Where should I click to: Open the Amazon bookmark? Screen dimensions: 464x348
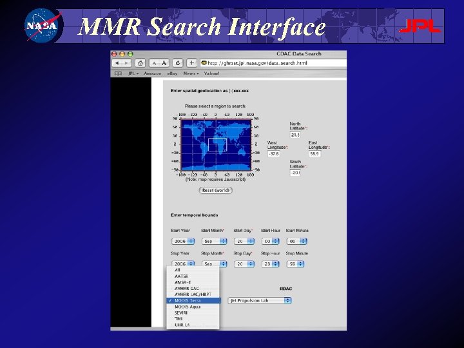(152, 73)
